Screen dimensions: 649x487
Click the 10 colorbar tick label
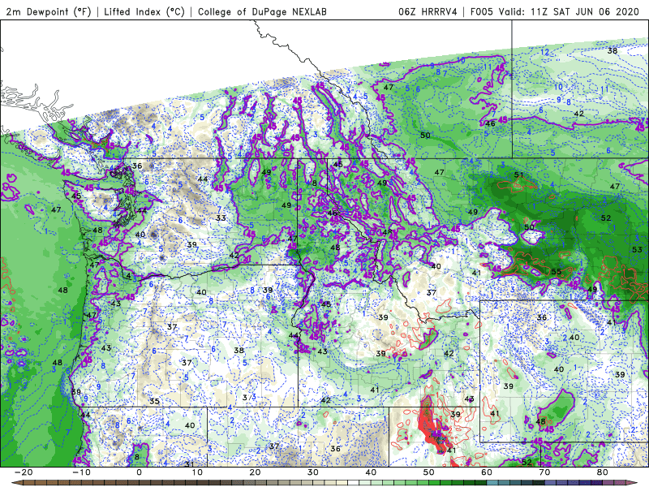click(197, 472)
